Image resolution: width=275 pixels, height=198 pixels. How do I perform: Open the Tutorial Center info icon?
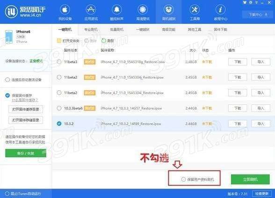click(220, 9)
